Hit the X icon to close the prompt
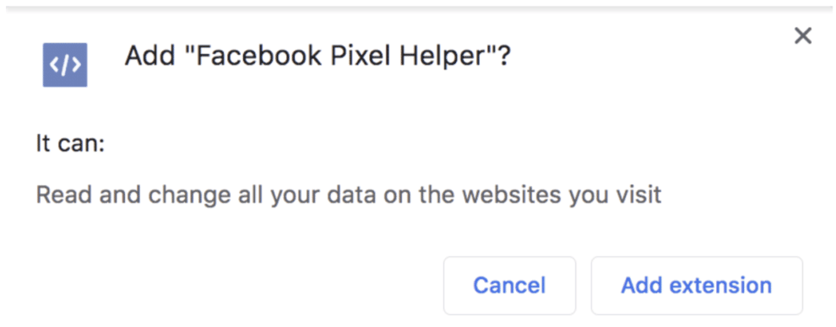This screenshot has width=836, height=327. click(x=802, y=36)
